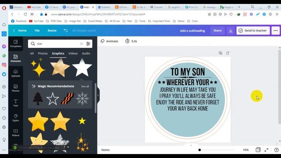Click the Resize button
The width and height of the screenshot is (281, 158).
click(x=52, y=30)
